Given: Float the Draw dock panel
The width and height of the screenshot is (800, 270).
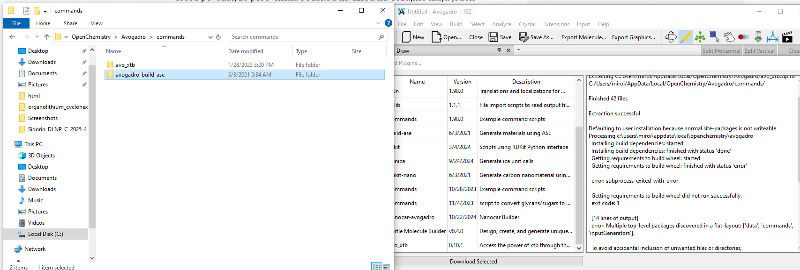Looking at the screenshot, I should (499, 50).
